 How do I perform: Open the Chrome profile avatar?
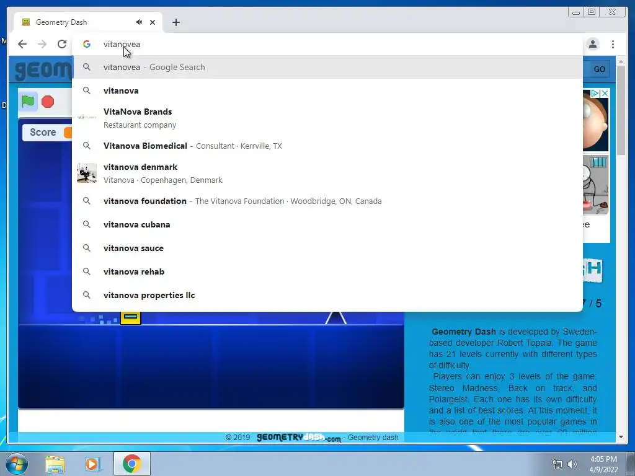[x=593, y=44]
